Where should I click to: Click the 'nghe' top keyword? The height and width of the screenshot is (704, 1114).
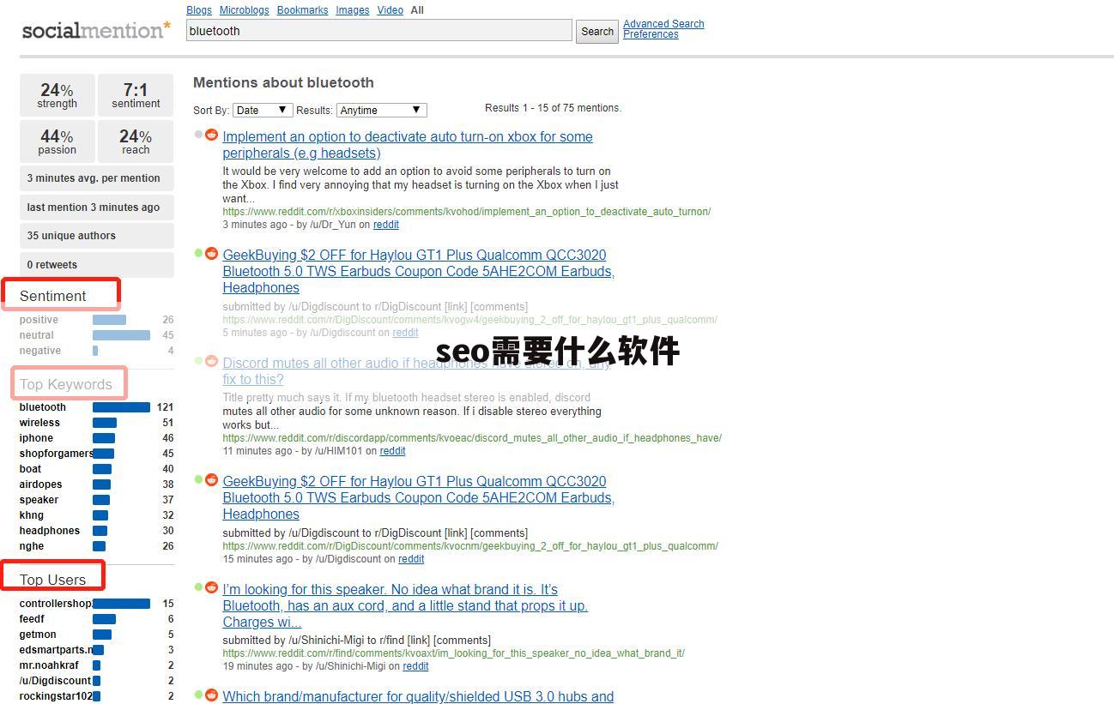(x=31, y=546)
